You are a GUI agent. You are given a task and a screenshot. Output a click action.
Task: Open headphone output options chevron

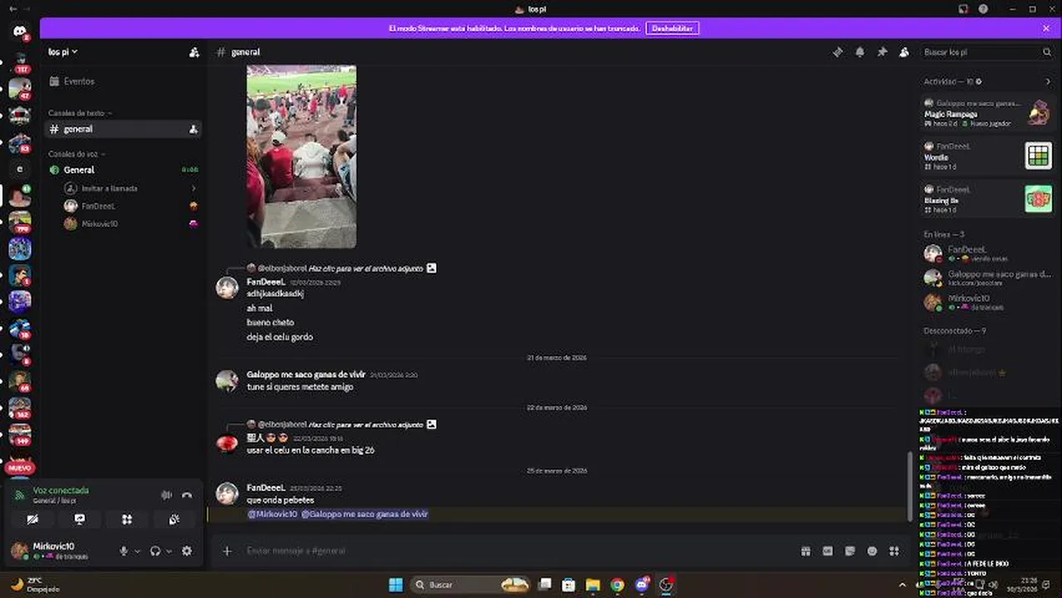pos(169,551)
